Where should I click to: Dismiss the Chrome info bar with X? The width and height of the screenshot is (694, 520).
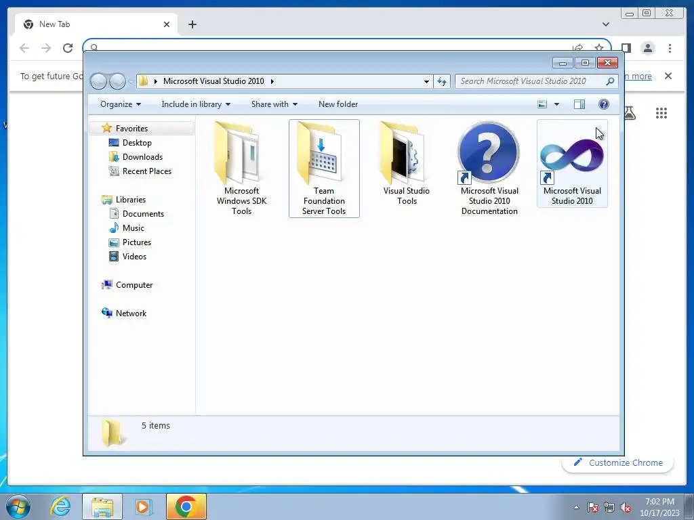[x=668, y=76]
